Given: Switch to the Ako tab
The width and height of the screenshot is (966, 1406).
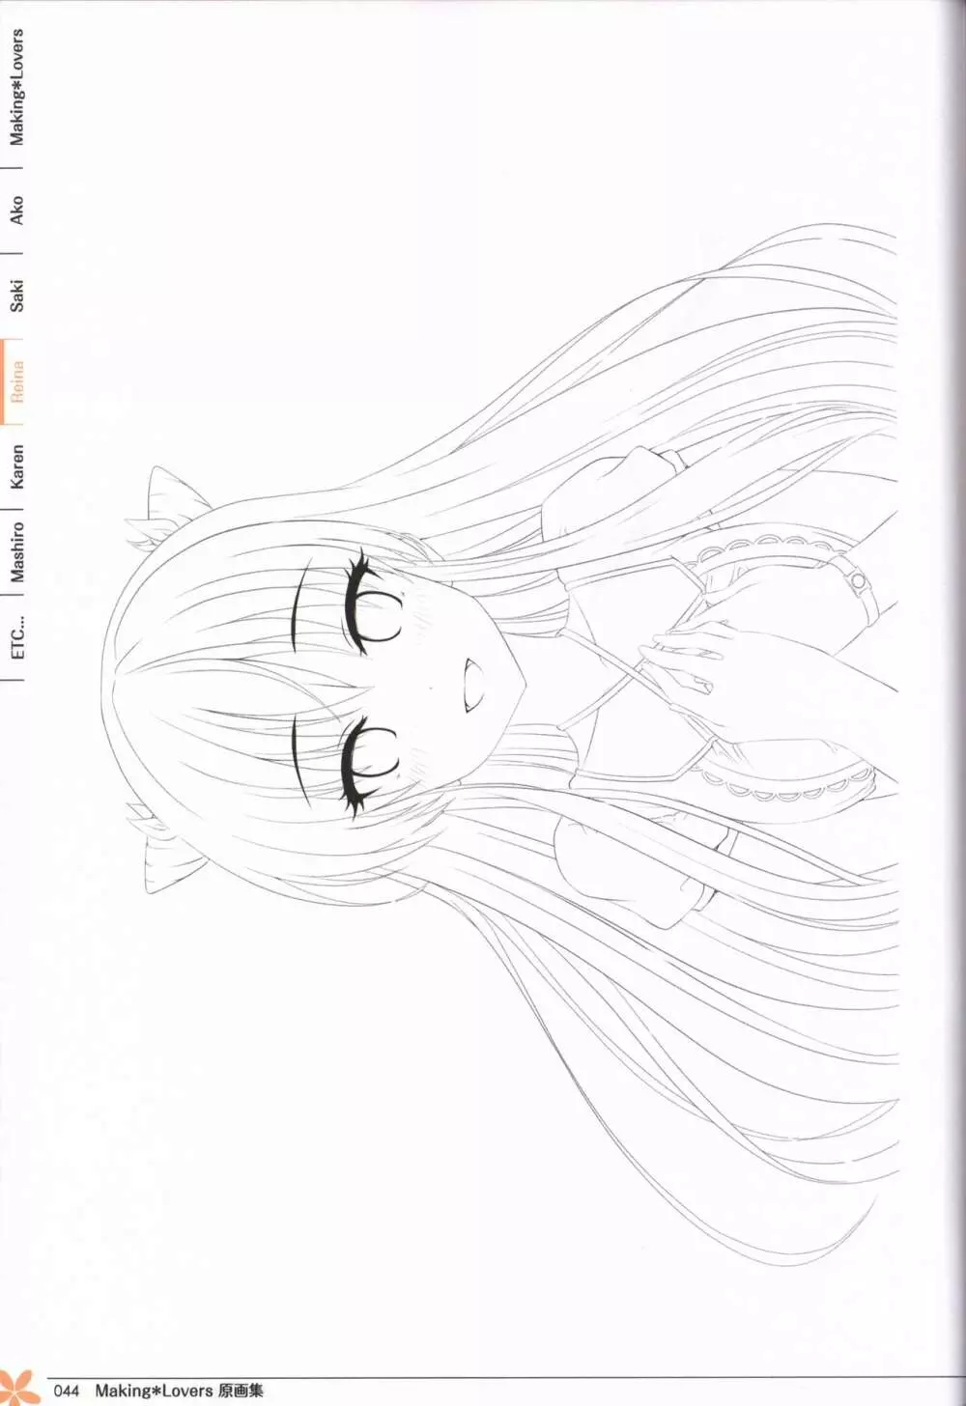Looking at the screenshot, I should click(16, 211).
